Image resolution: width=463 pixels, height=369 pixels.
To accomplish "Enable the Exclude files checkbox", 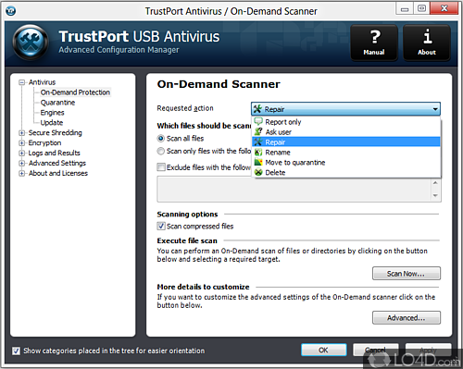I will pos(161,167).
